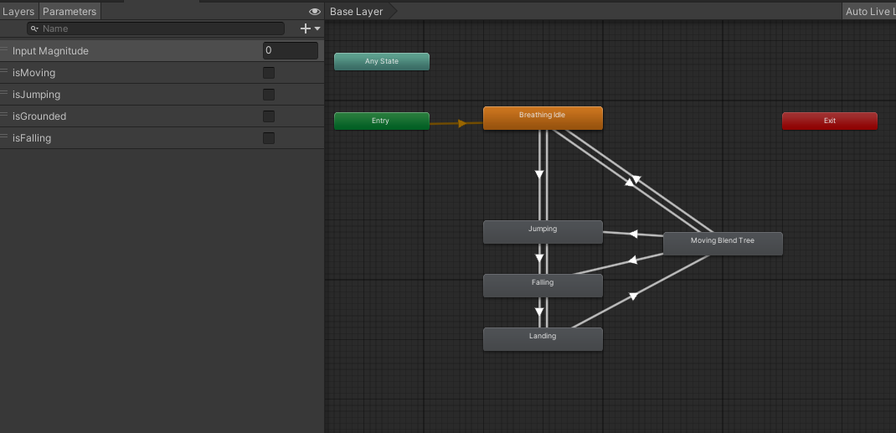The image size is (896, 433).
Task: Select the Blend Tree to Jumping transition arrow
Action: click(633, 234)
